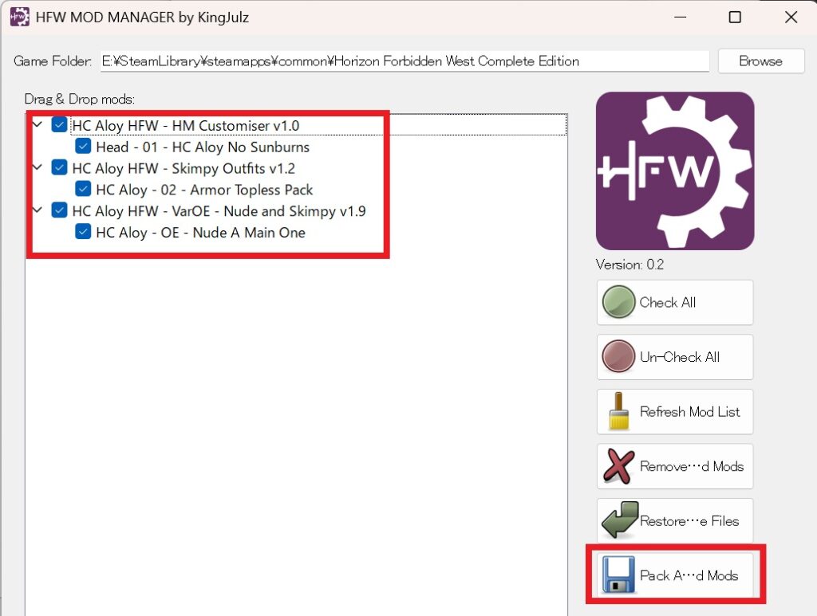Close the HFW Mod Manager window

point(791,18)
